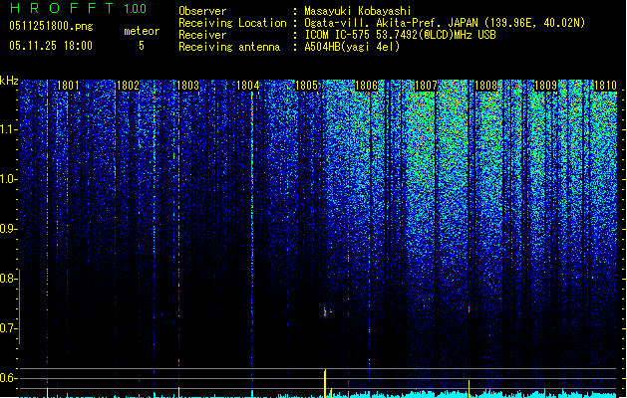Click the date stamp 05.11.25 18:00
Screen dimensions: 627x398
coord(51,46)
